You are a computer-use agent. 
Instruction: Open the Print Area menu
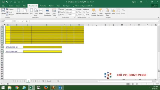(x=36, y=12)
